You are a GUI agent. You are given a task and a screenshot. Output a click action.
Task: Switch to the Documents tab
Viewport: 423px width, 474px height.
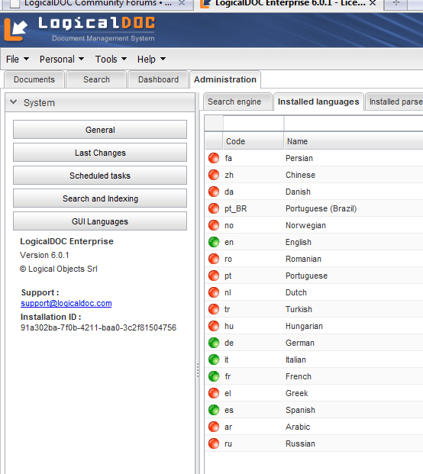[x=34, y=79]
